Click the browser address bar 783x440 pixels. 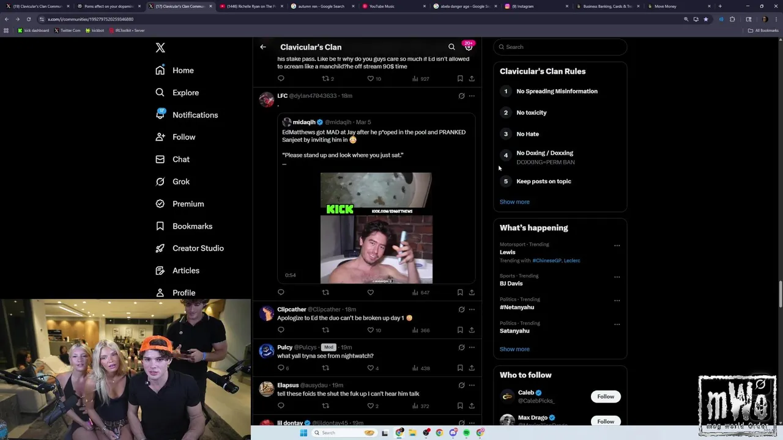[361, 19]
